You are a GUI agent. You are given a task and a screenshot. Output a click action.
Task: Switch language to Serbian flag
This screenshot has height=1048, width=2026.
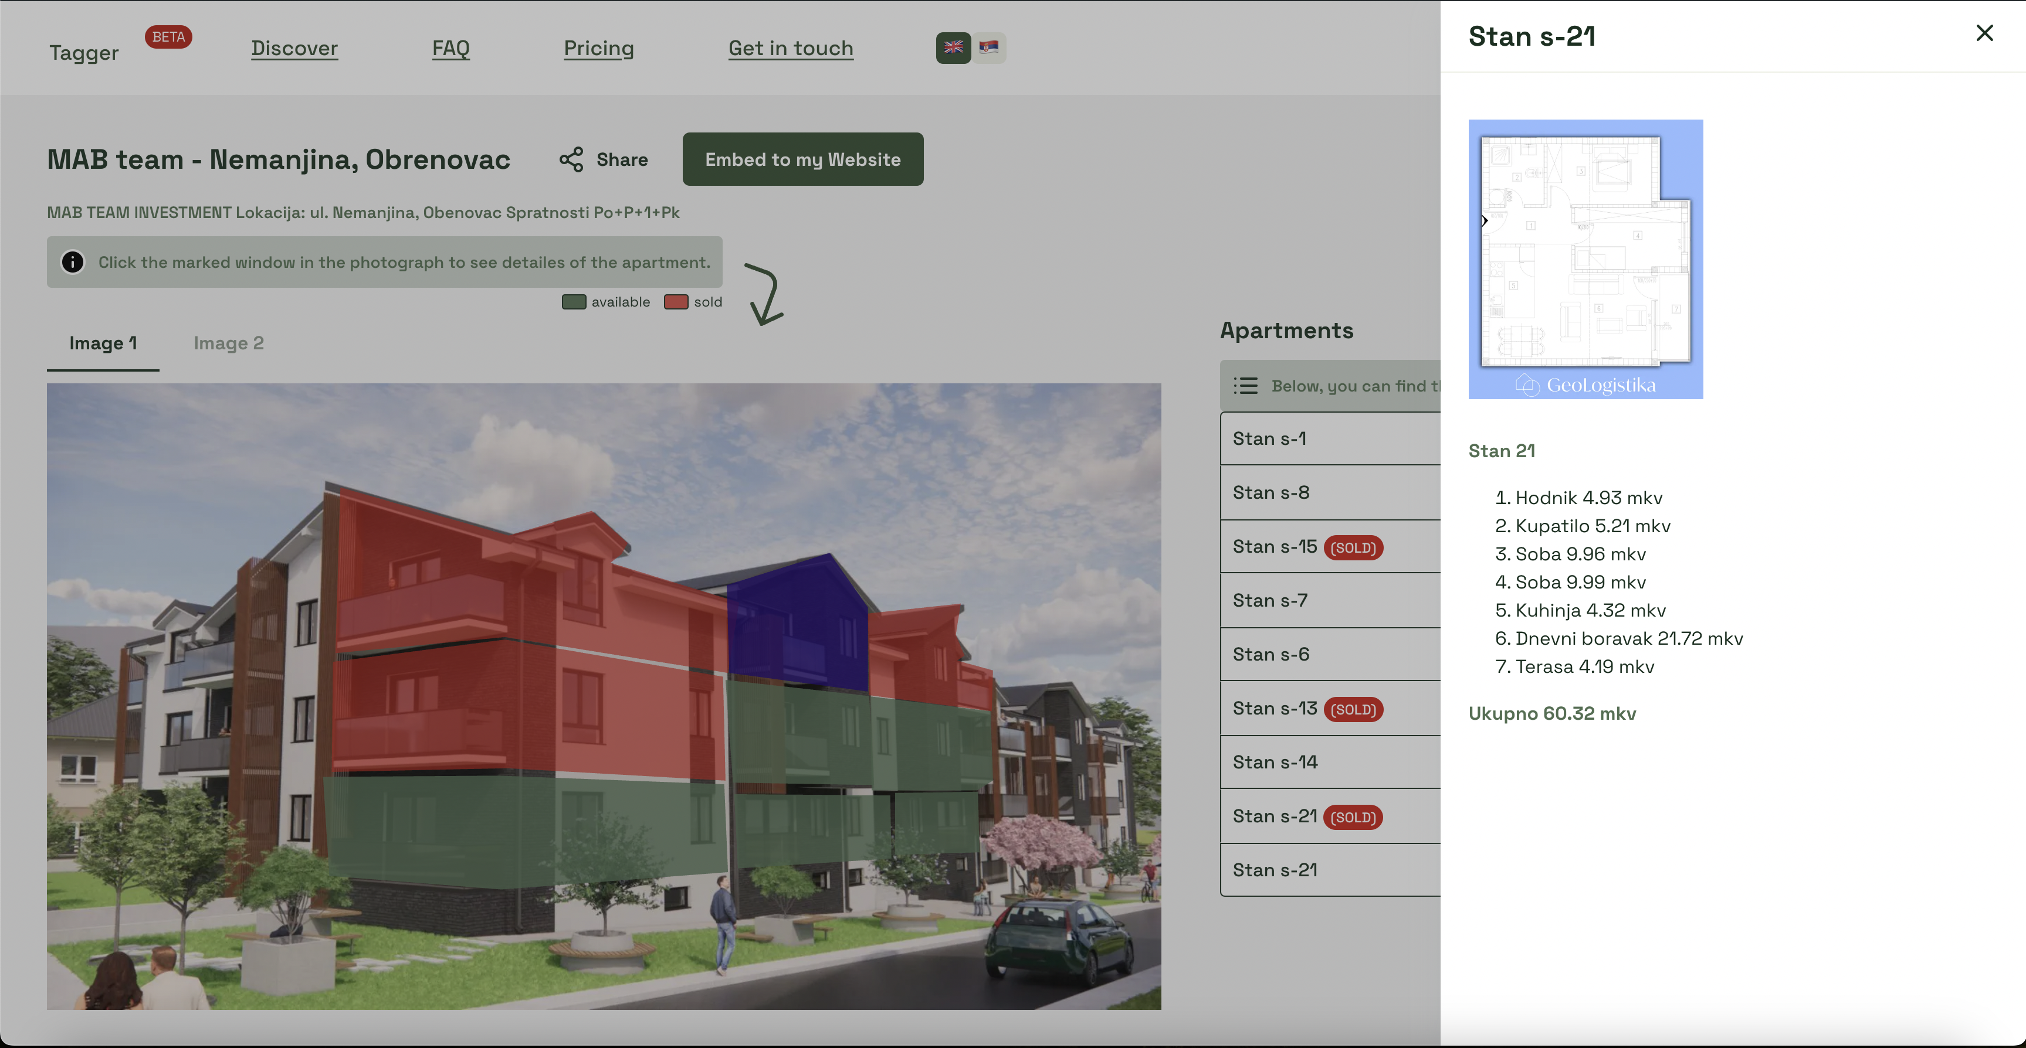click(988, 47)
